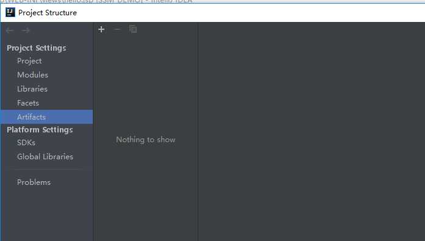This screenshot has width=425, height=241.
Task: Open Global Libraries settings
Action: 45,157
